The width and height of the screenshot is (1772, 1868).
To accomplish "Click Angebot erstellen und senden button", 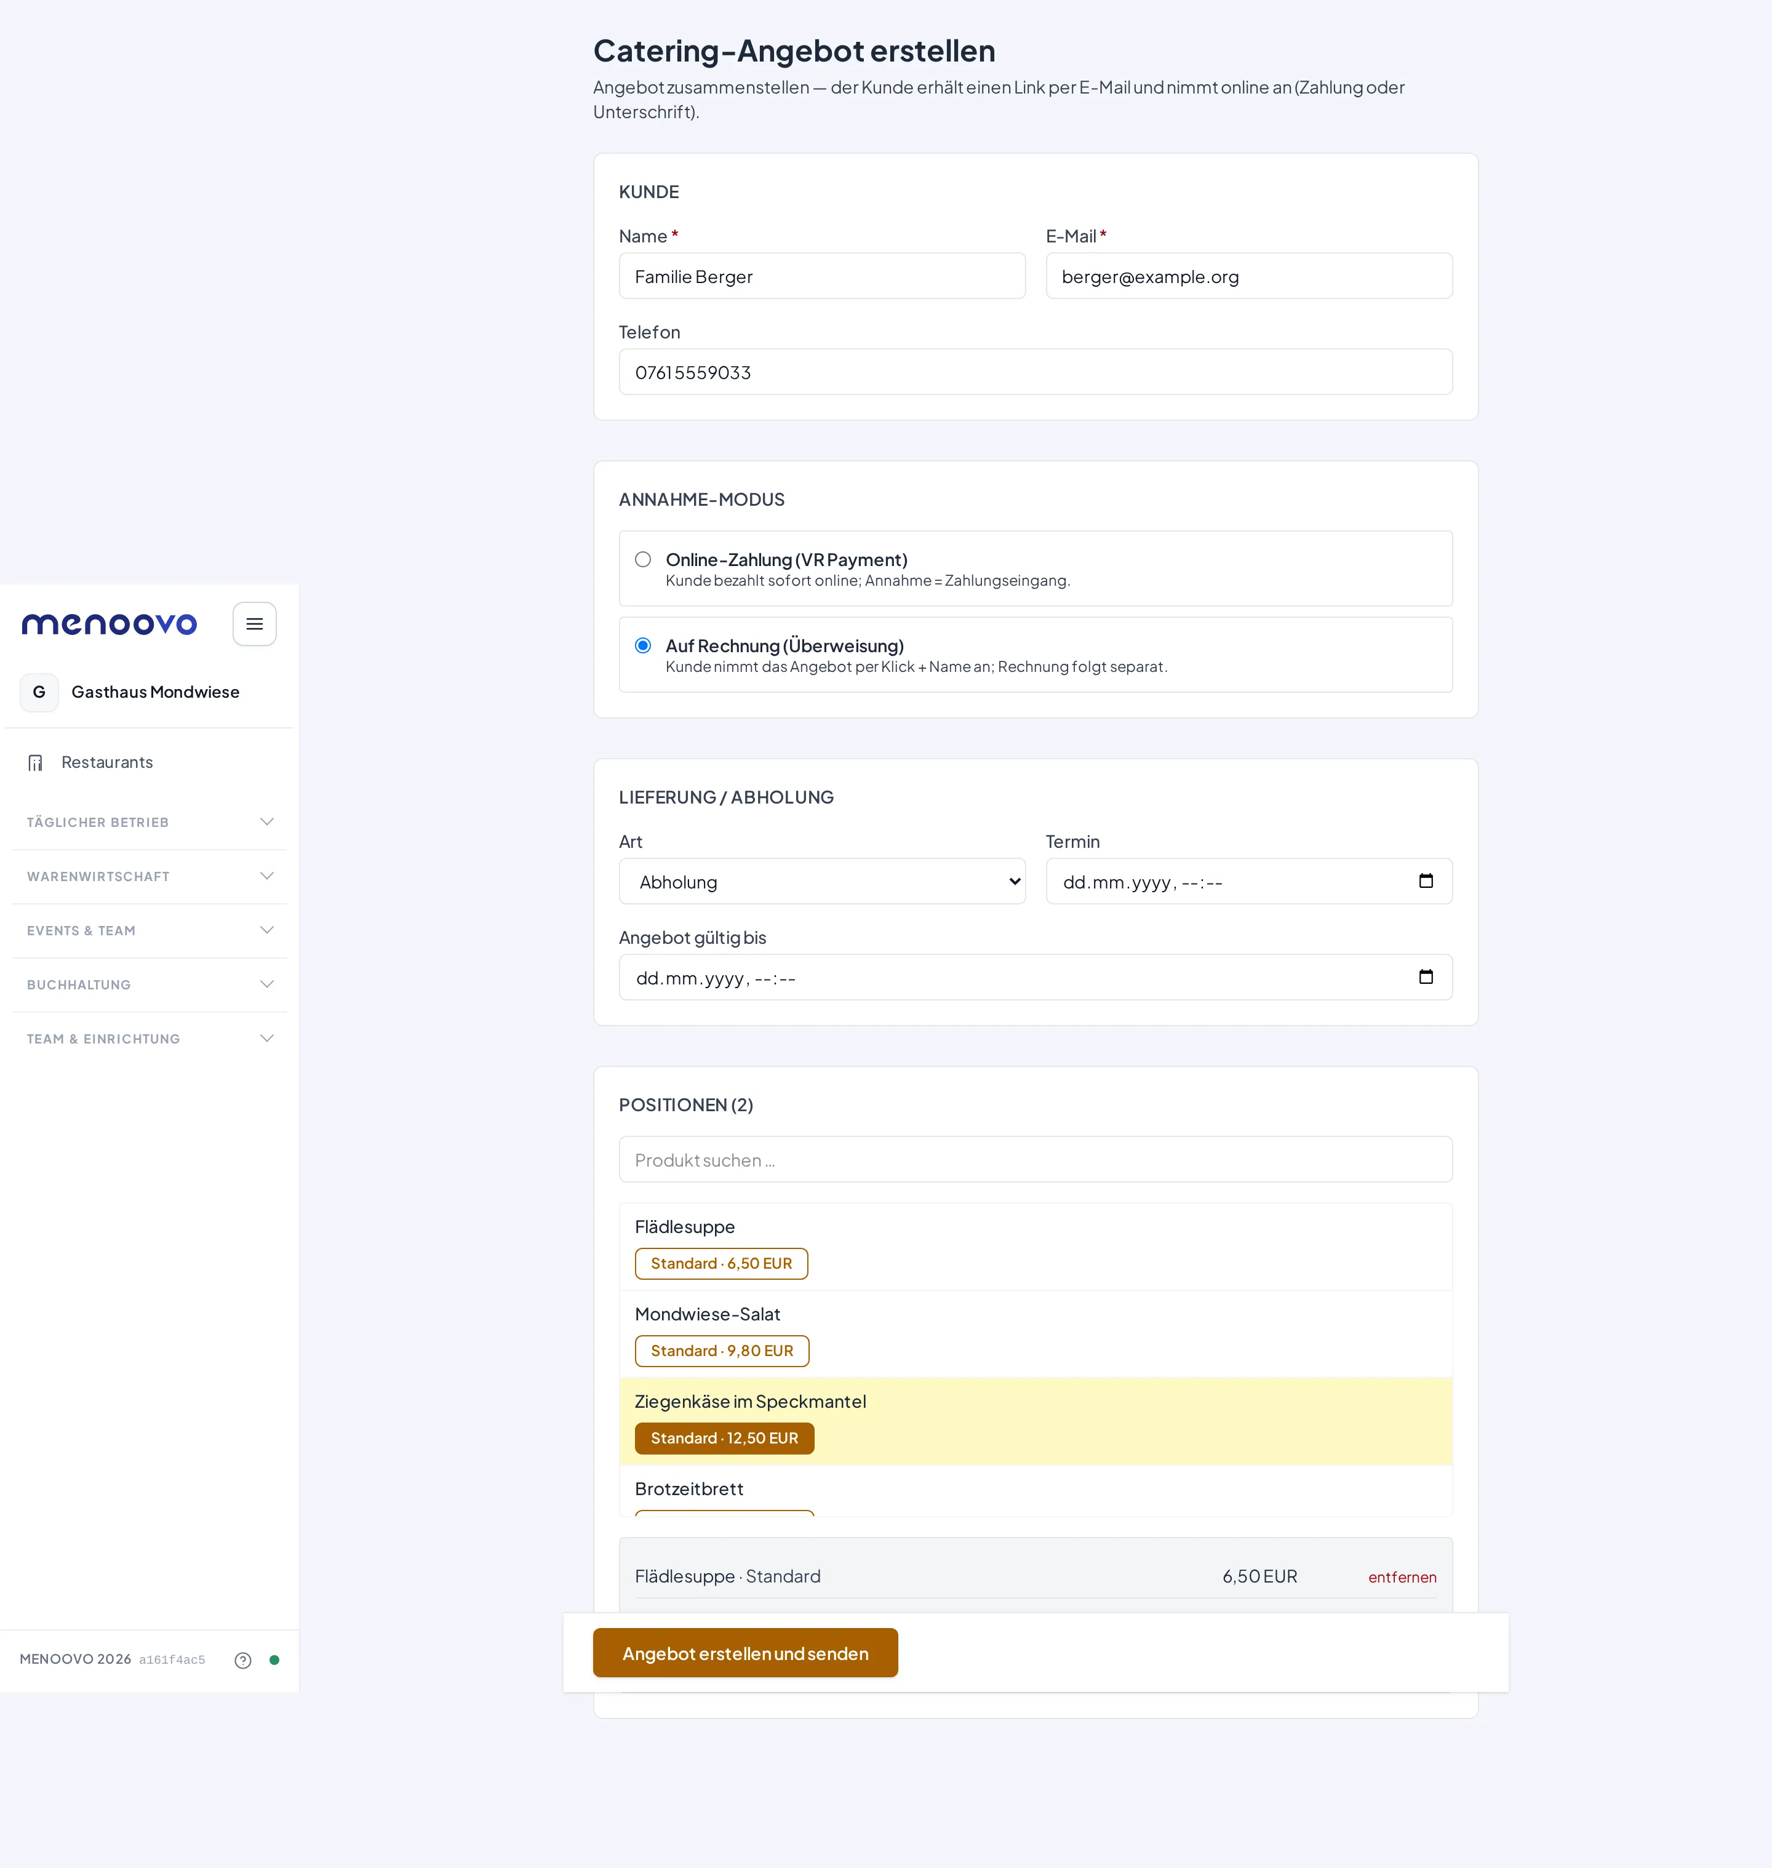I will (x=744, y=1653).
